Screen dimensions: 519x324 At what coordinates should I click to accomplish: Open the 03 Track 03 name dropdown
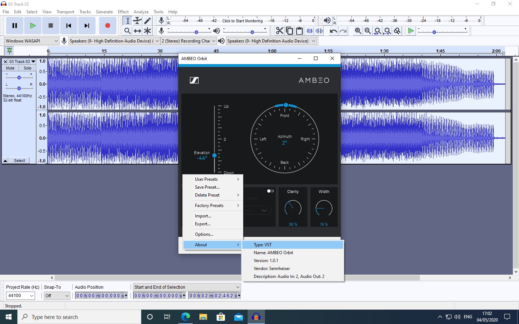[x=22, y=62]
